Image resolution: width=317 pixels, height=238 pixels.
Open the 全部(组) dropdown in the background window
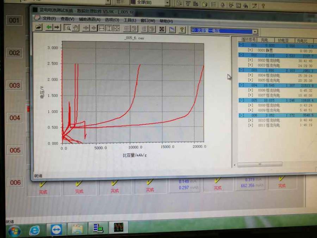[150, 2]
